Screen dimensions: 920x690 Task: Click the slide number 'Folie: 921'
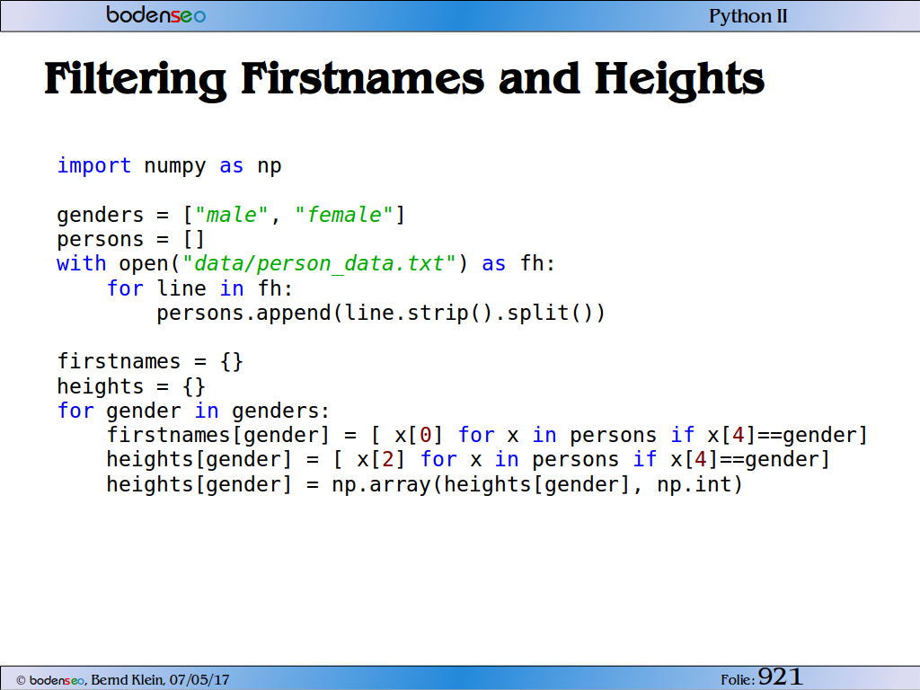click(x=761, y=677)
